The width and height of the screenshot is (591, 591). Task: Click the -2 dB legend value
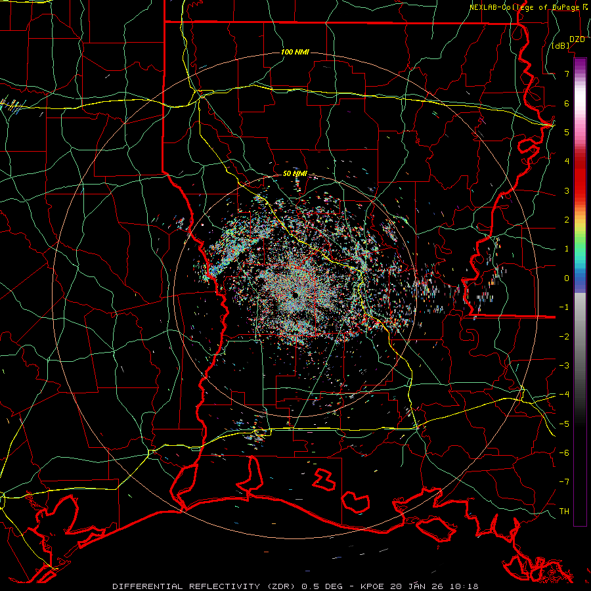pos(564,336)
